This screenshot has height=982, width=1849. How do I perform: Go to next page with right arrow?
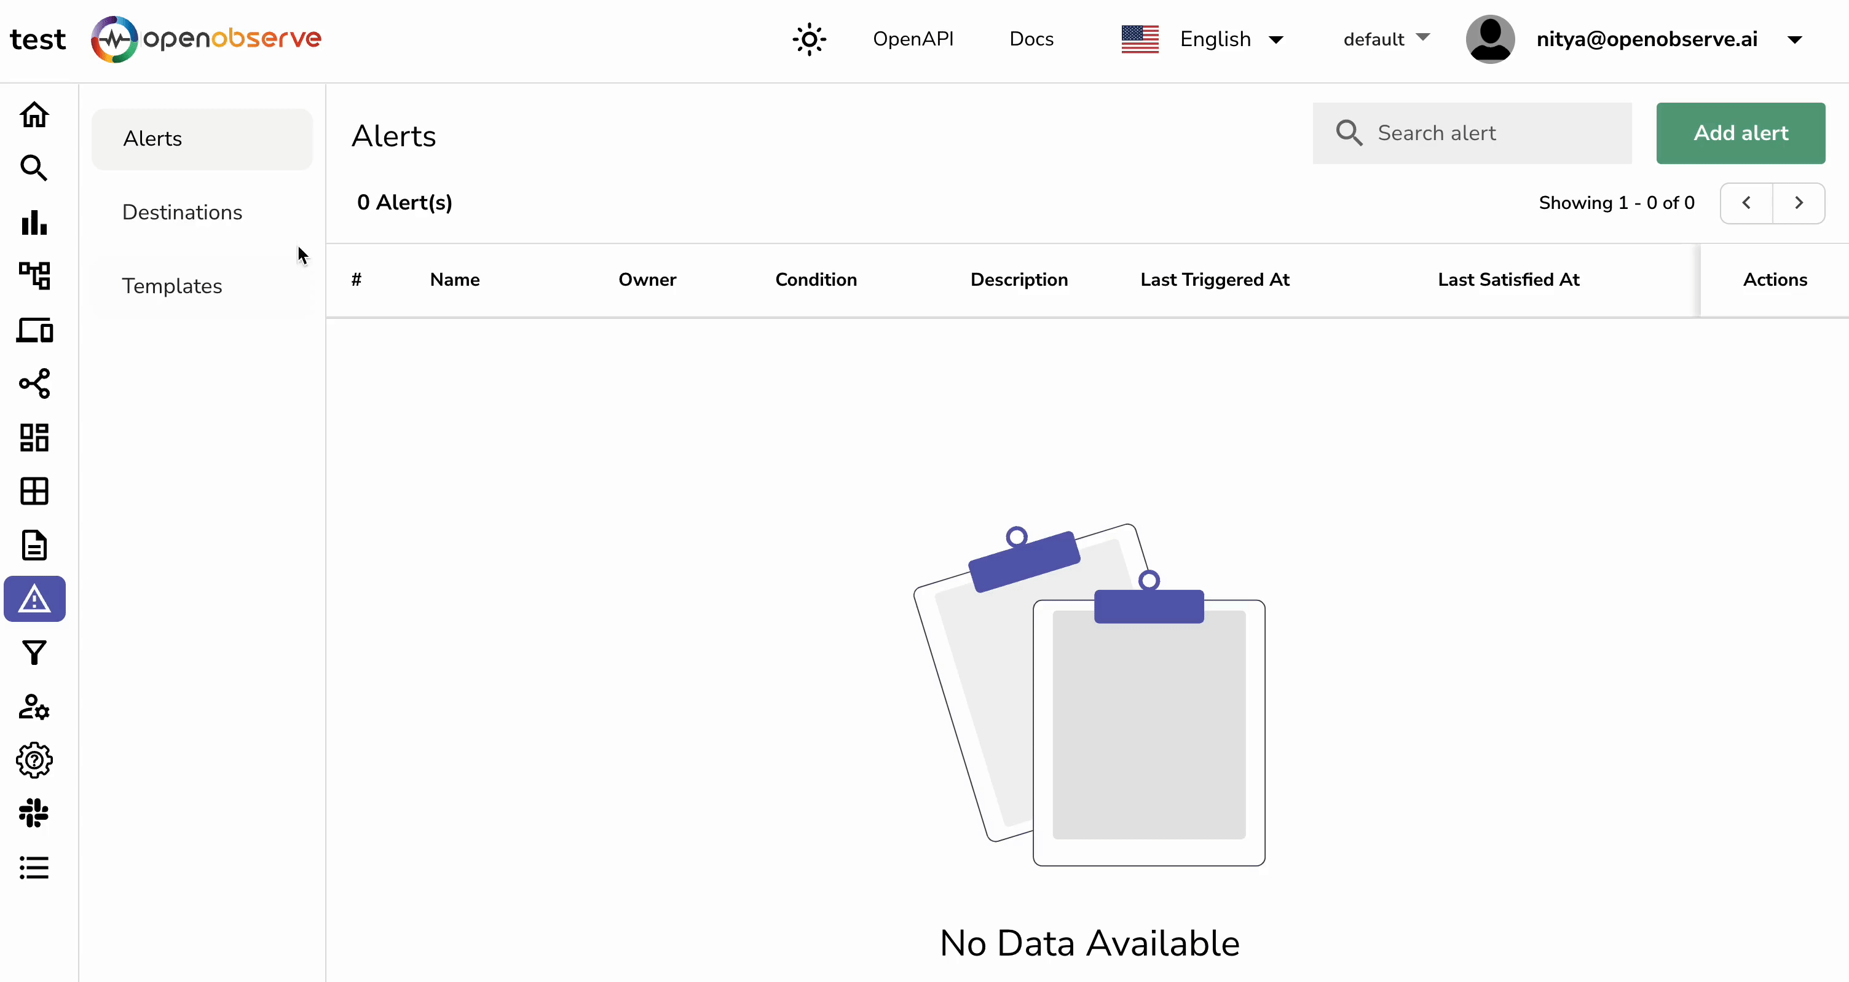pos(1799,202)
